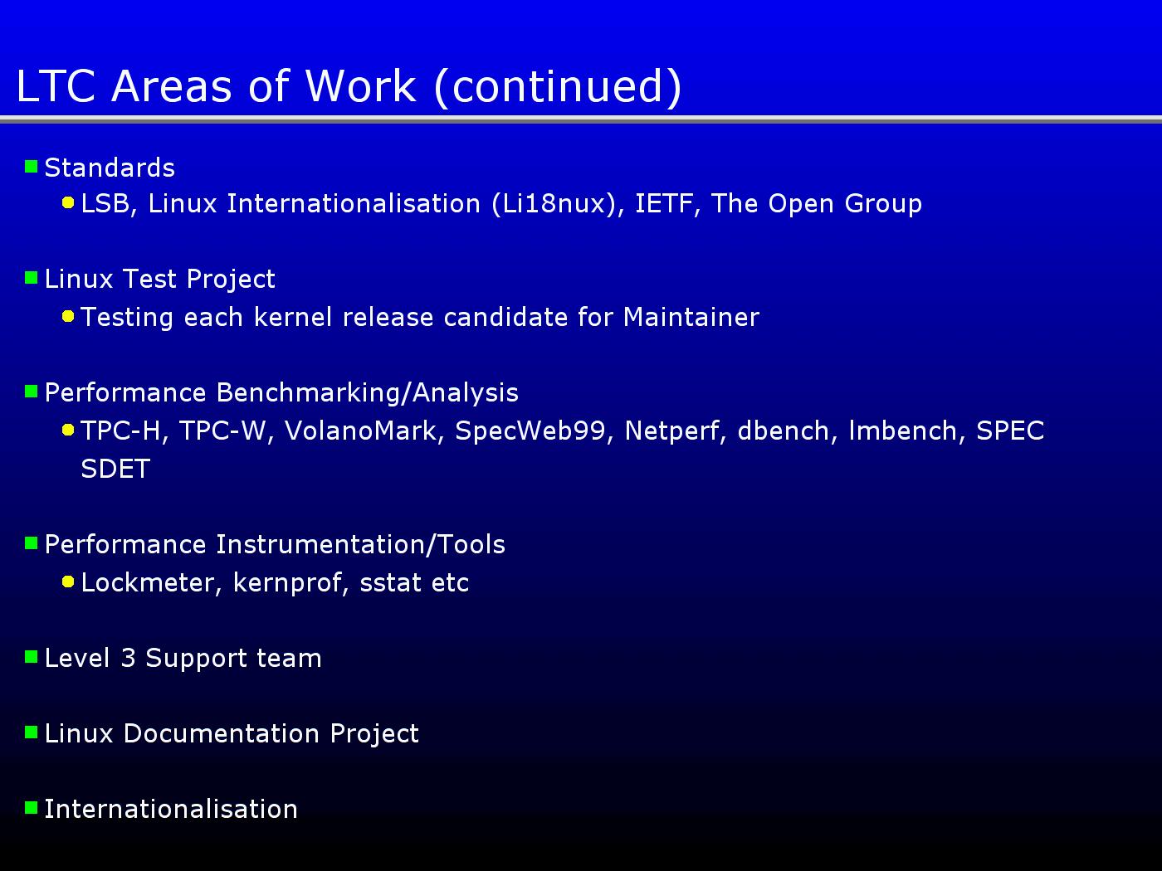Click the "Linux Test Project" heading
This screenshot has width=1162, height=871.
tap(159, 280)
